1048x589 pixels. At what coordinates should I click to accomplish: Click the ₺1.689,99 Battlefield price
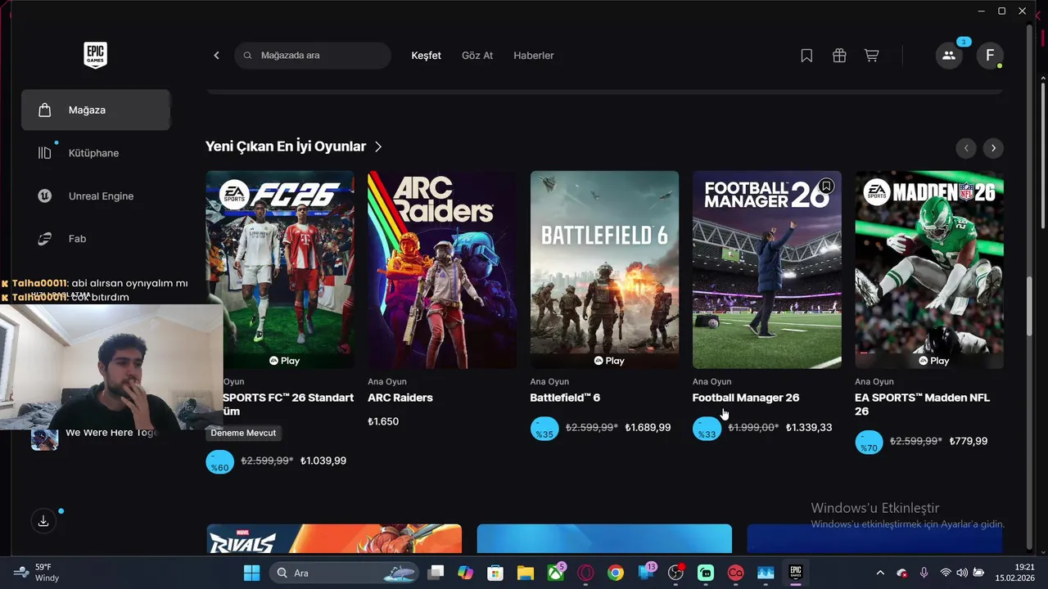pos(648,428)
